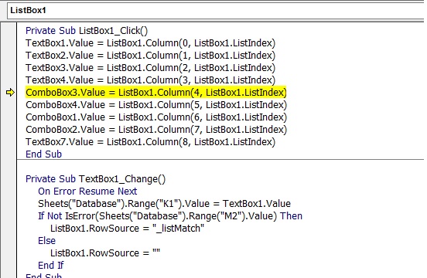Click the highlighted ComboBox3.Value line

(x=156, y=93)
